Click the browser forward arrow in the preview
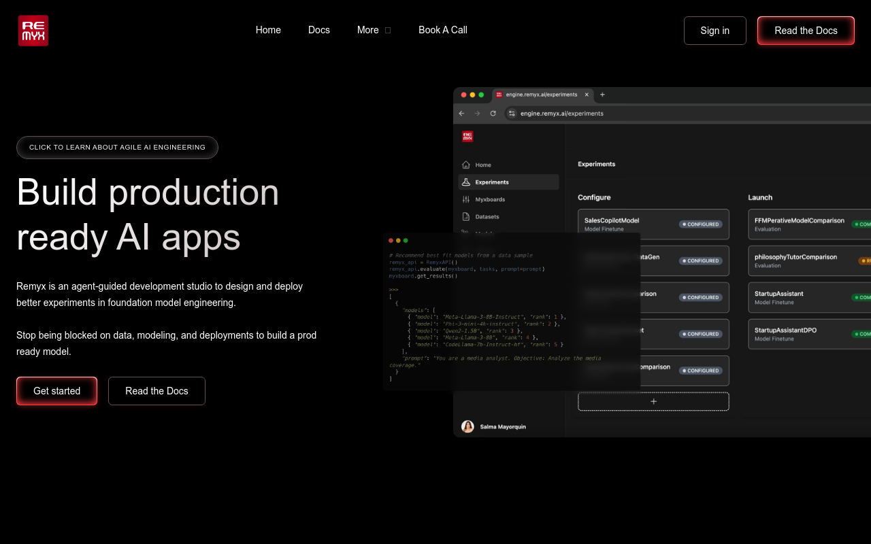The height and width of the screenshot is (544, 871). point(477,114)
